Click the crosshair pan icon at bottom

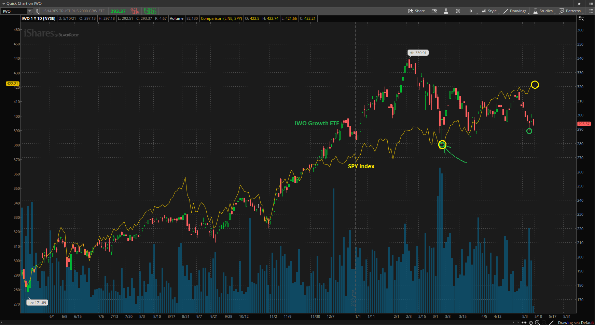(531, 322)
